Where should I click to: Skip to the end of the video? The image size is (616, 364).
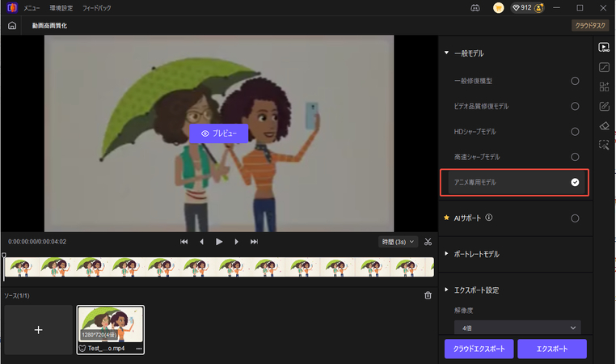tap(254, 241)
